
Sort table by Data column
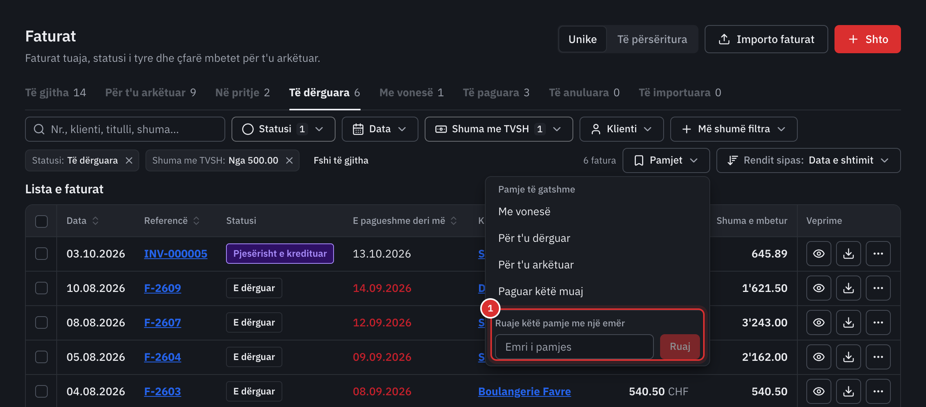[83, 221]
